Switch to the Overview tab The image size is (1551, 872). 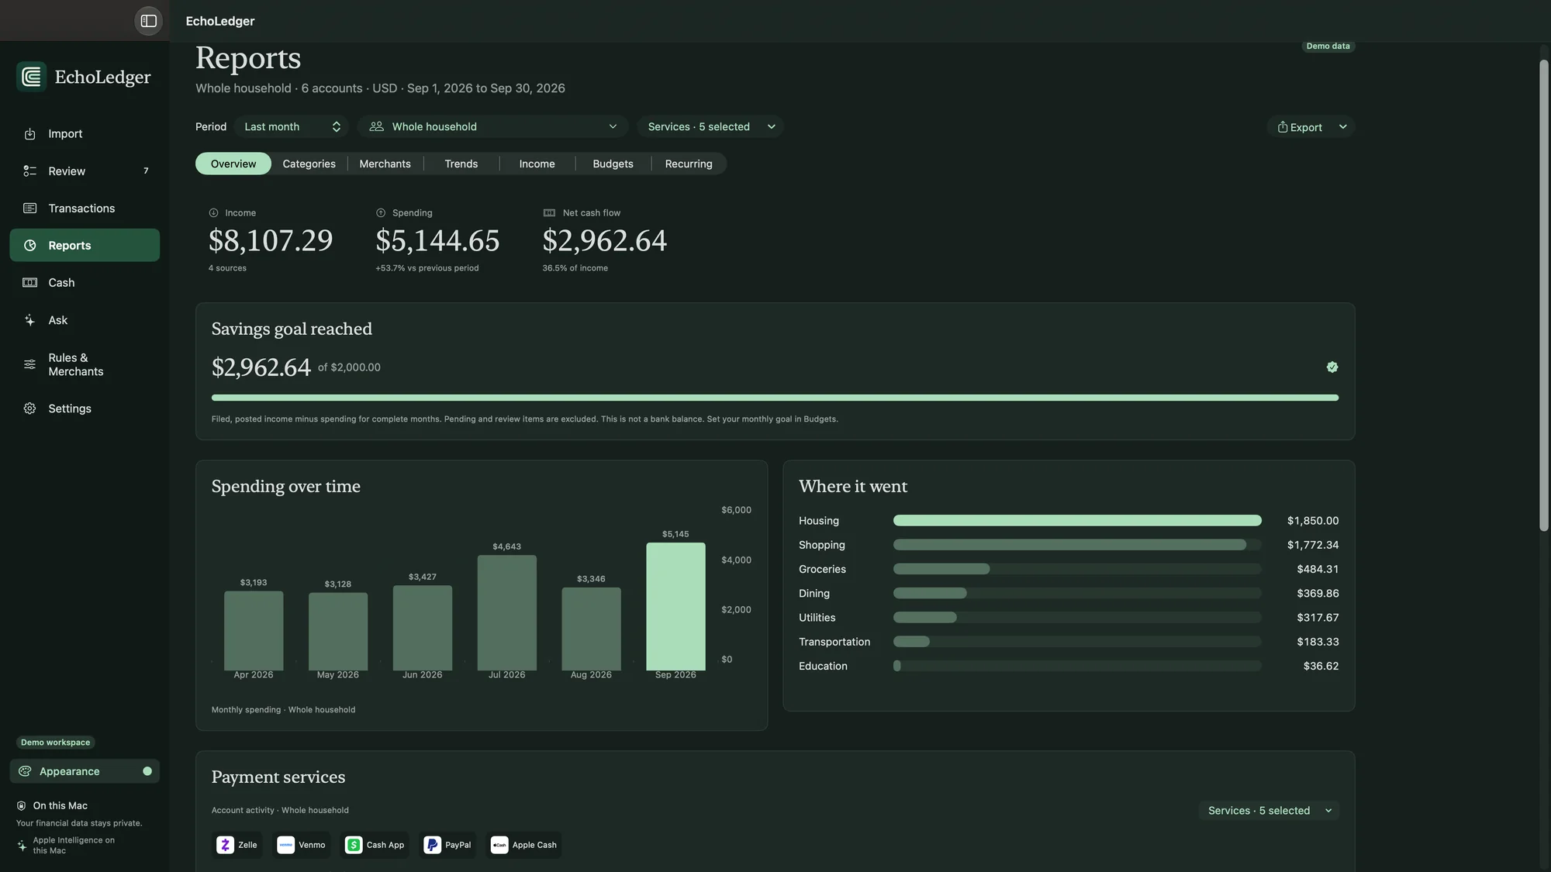tap(233, 164)
